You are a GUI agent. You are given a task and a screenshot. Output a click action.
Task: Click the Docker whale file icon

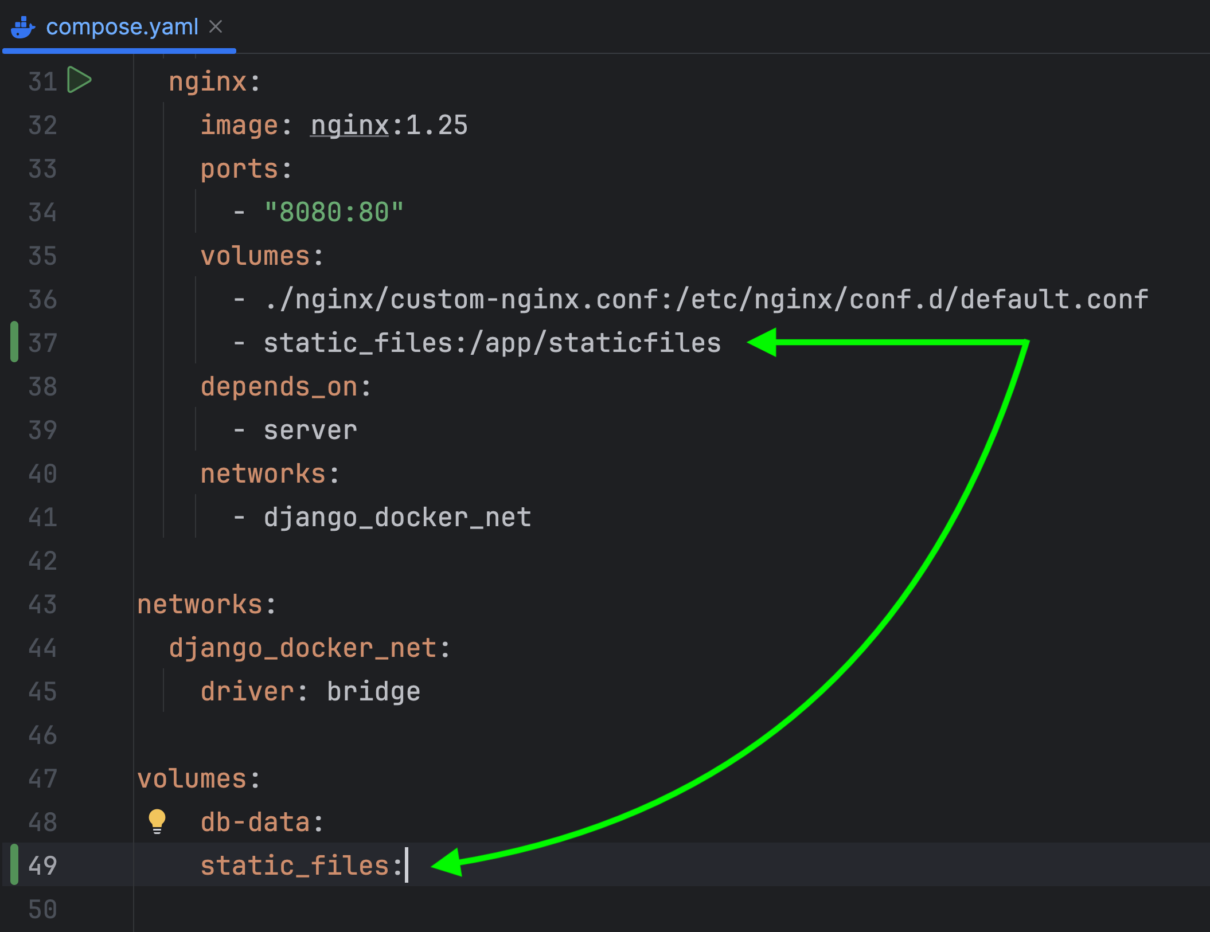(23, 27)
